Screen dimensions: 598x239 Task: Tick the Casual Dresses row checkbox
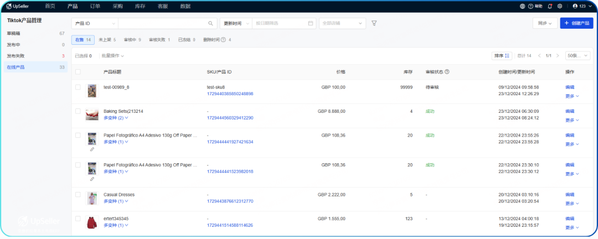[x=78, y=195]
